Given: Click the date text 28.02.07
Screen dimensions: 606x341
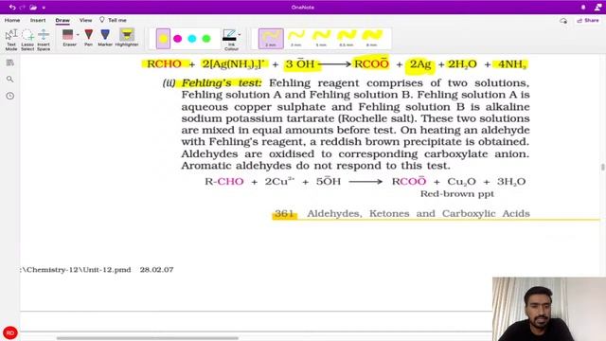Looking at the screenshot, I should tap(156, 269).
